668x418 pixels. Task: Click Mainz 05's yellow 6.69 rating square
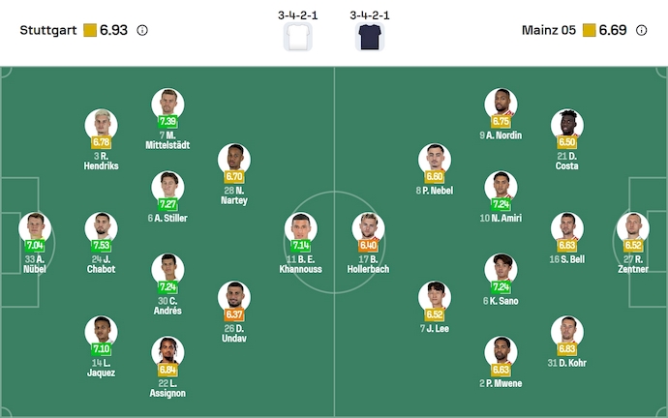pyautogui.click(x=590, y=30)
